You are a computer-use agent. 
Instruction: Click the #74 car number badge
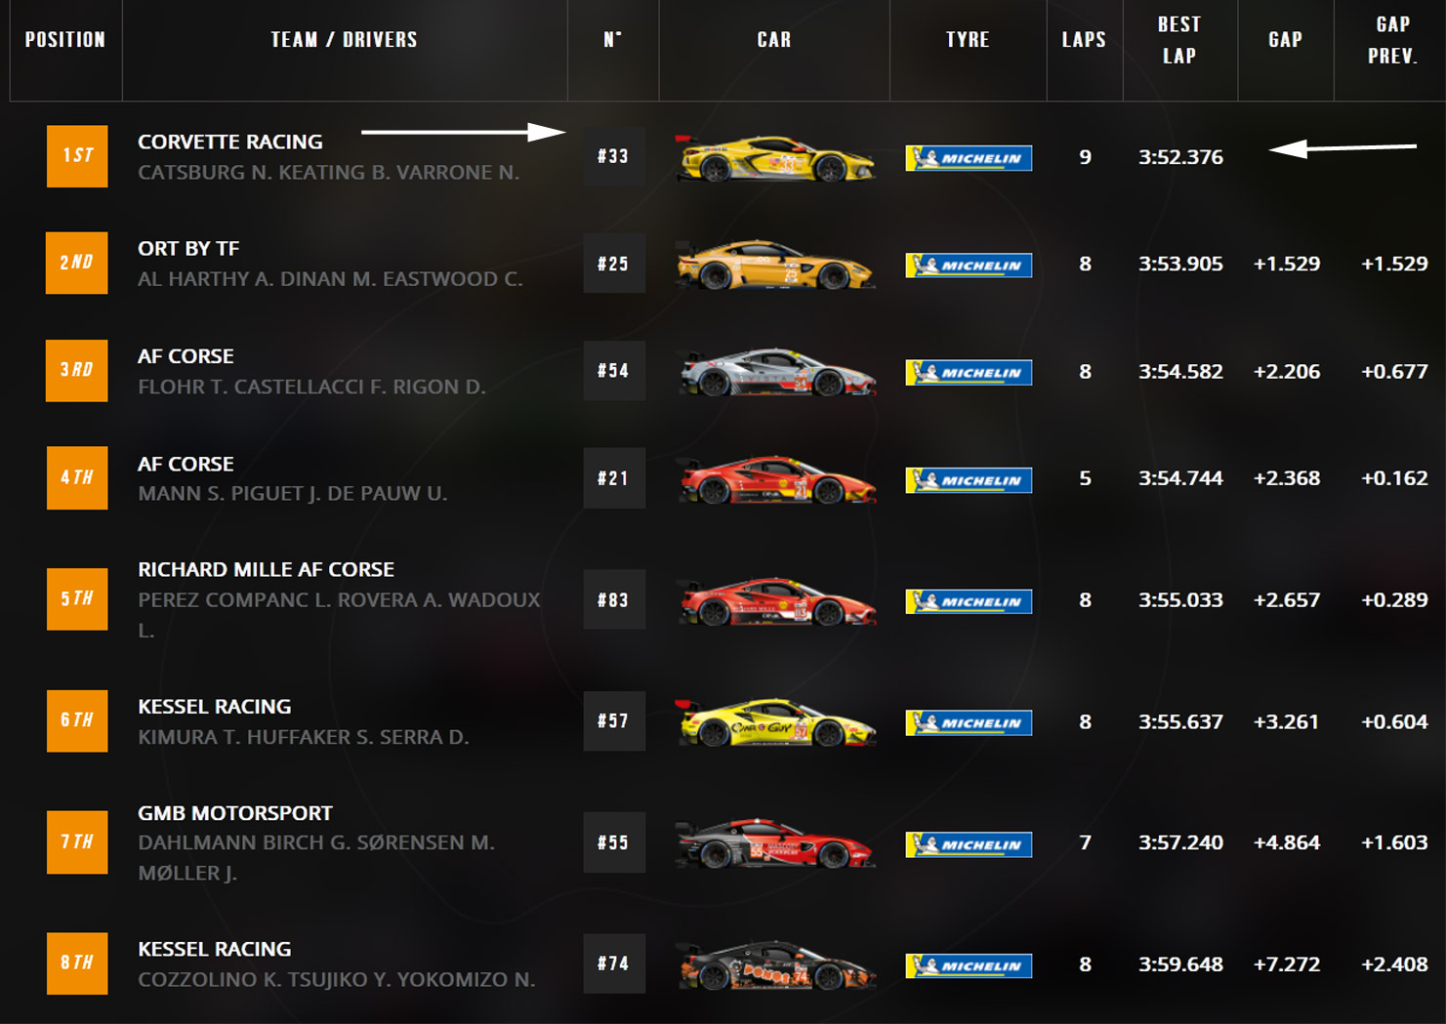613,963
